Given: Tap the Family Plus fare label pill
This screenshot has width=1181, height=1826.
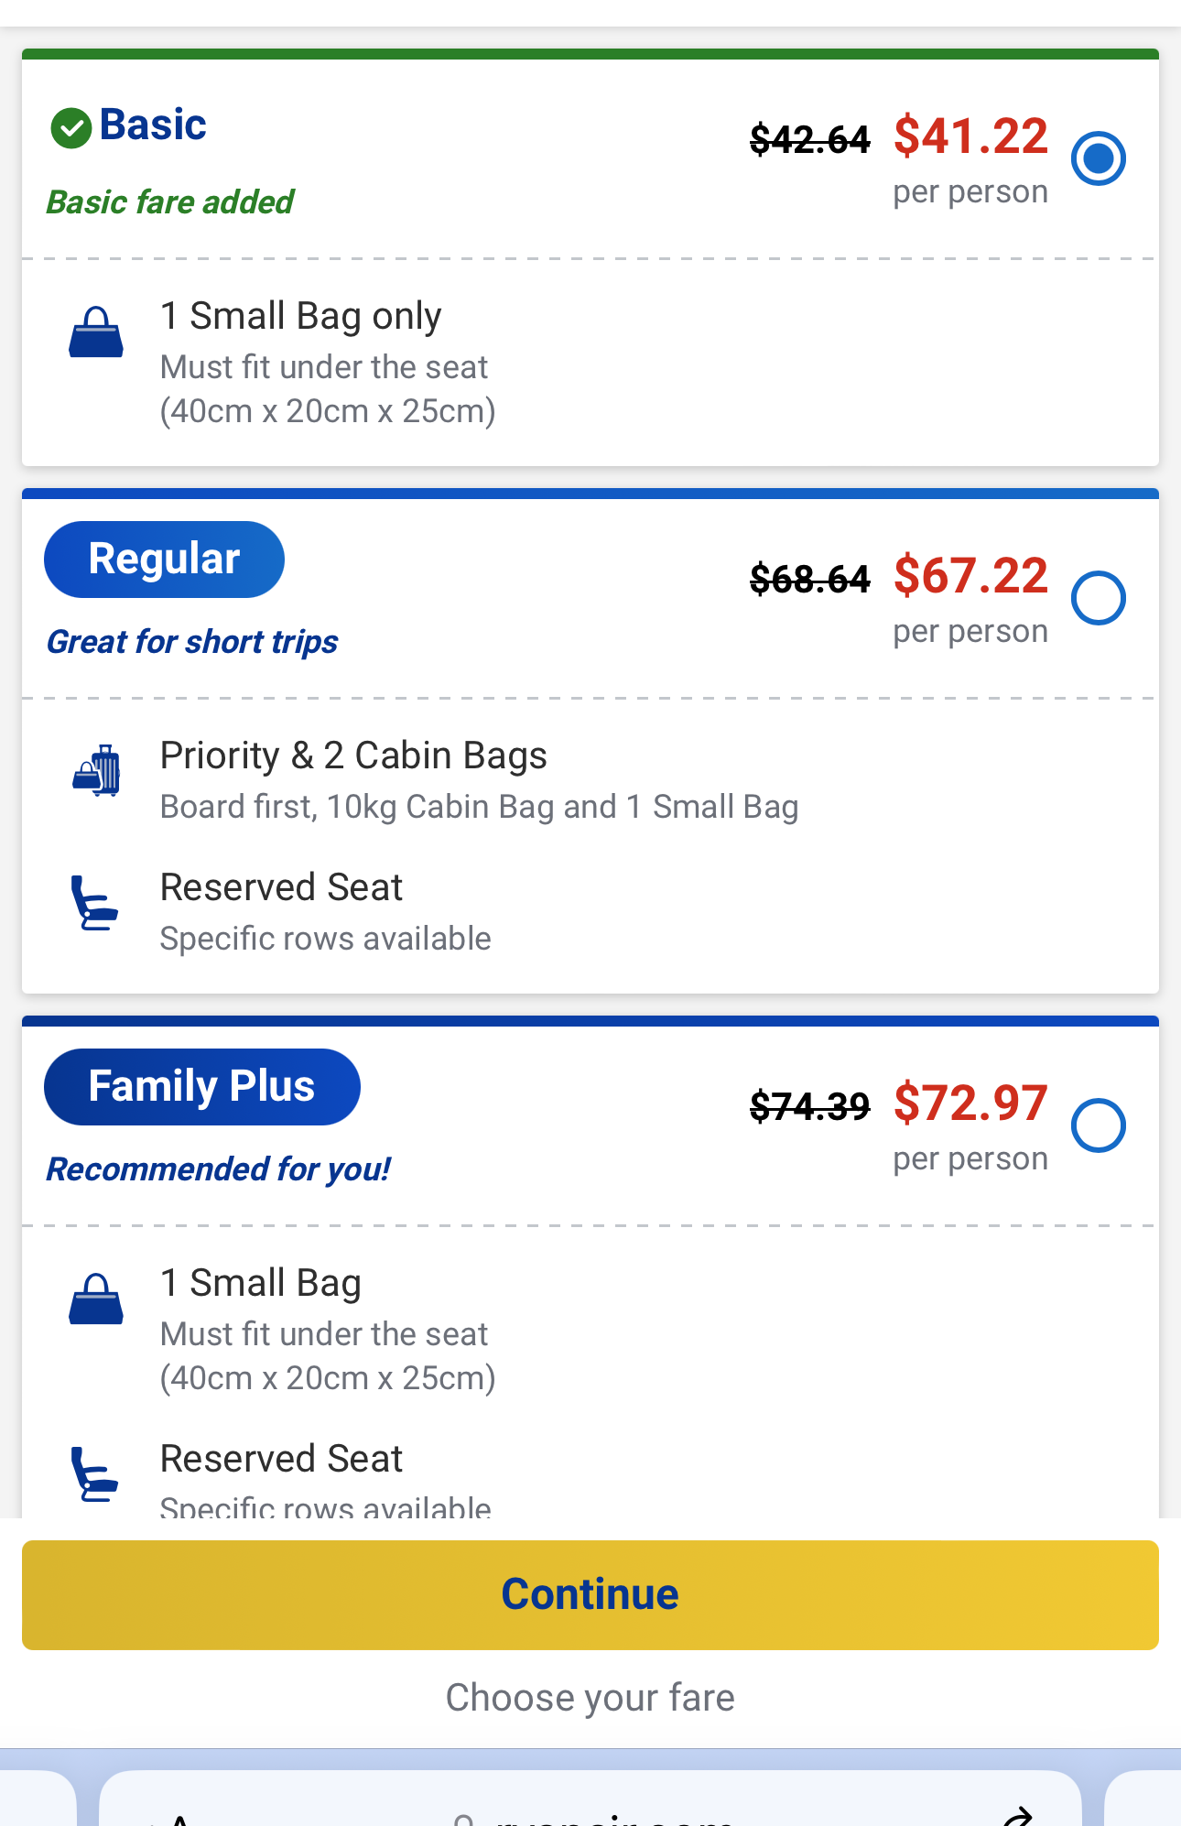Looking at the screenshot, I should click(201, 1086).
